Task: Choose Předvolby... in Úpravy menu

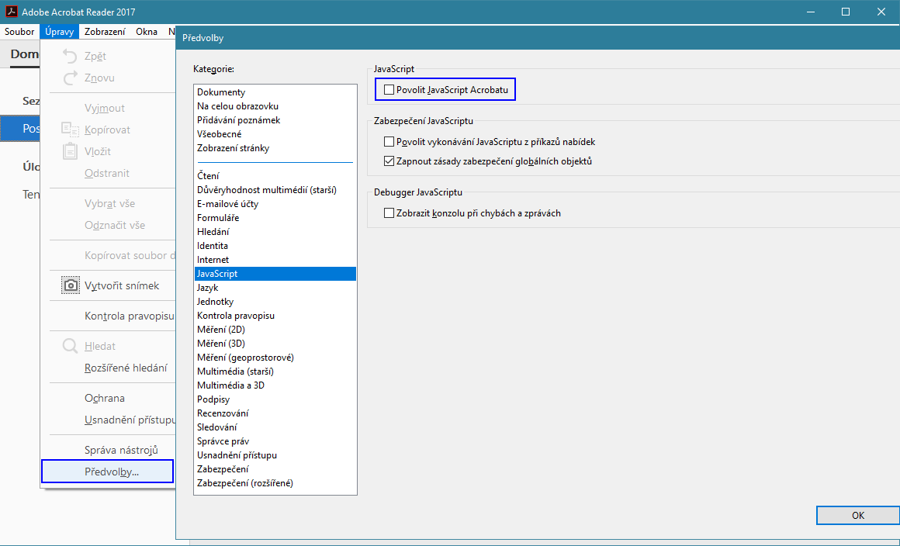Action: point(107,472)
